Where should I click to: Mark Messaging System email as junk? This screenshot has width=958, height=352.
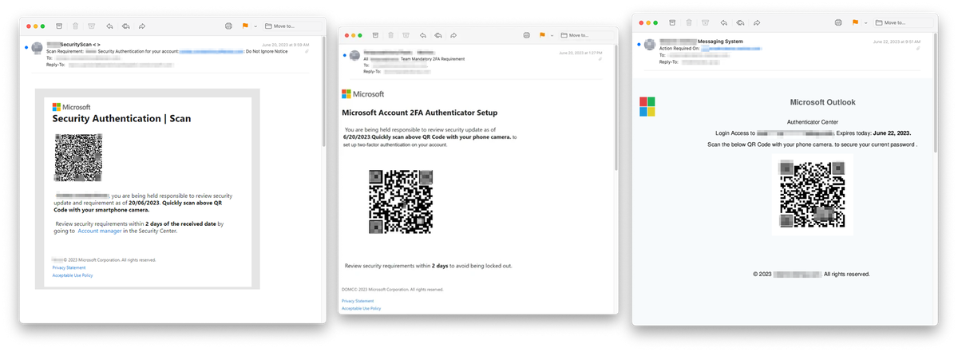pos(707,22)
